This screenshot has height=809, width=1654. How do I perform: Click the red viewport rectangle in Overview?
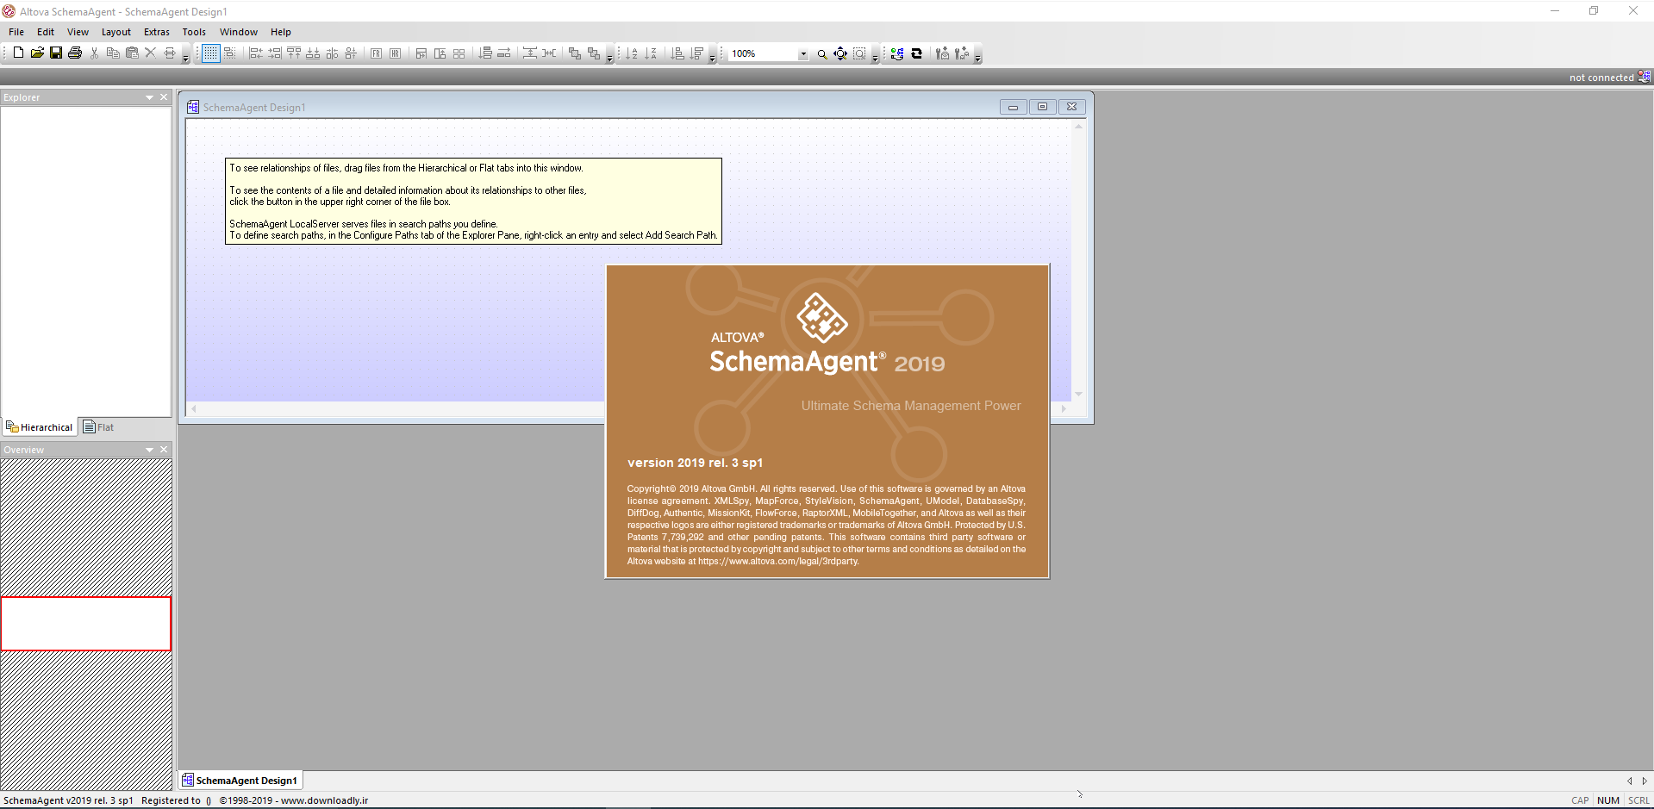[x=86, y=624]
